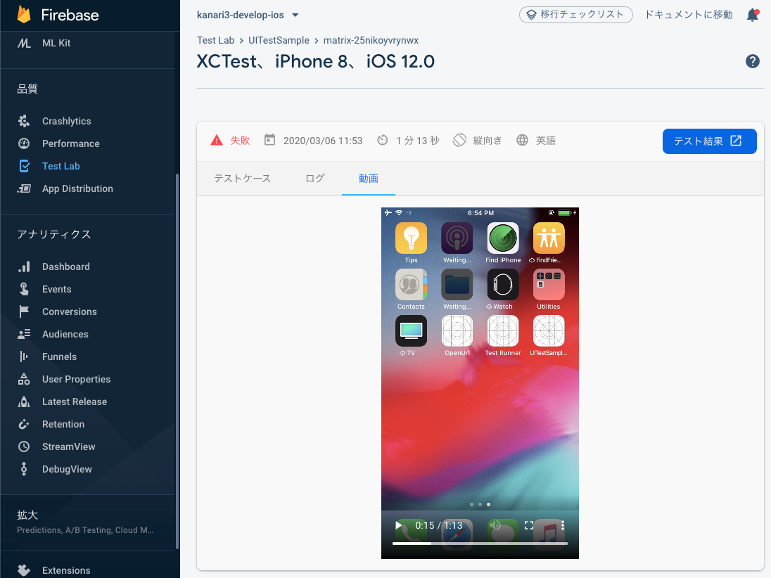
Task: Click UITestSample breadcrumb link
Action: [x=279, y=40]
